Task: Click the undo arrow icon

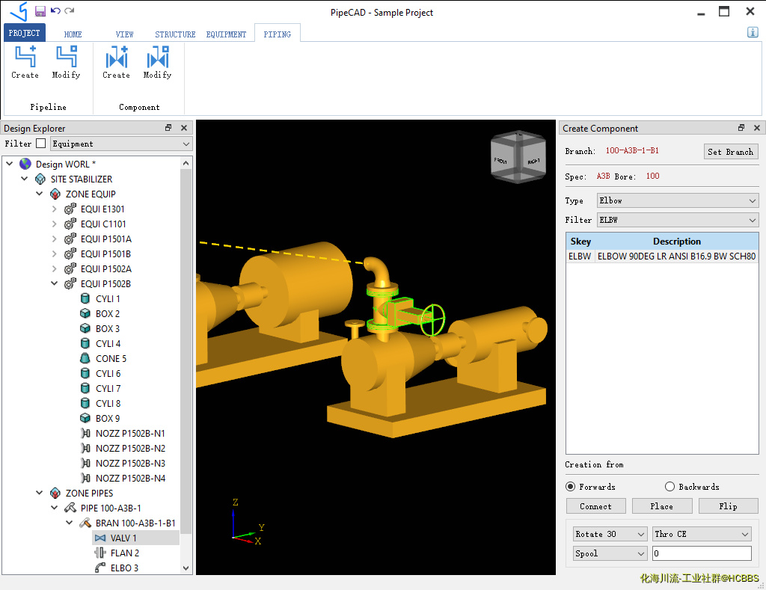Action: click(x=55, y=11)
